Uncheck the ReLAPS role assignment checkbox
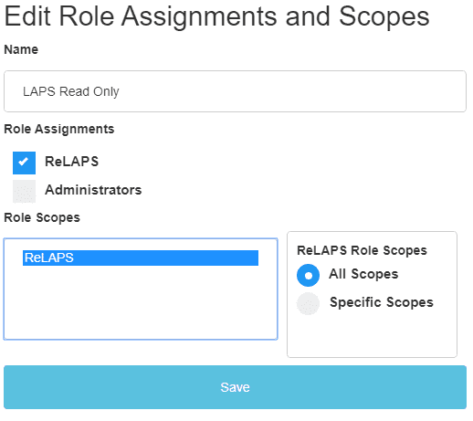 click(24, 163)
